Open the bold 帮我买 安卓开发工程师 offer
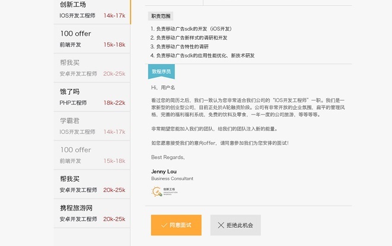 point(92,184)
